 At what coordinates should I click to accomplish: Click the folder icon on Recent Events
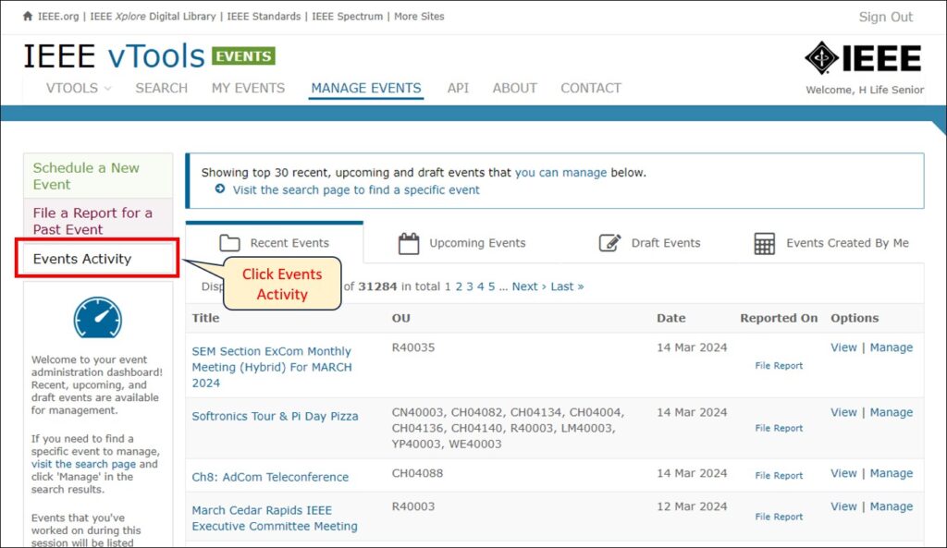pos(229,243)
